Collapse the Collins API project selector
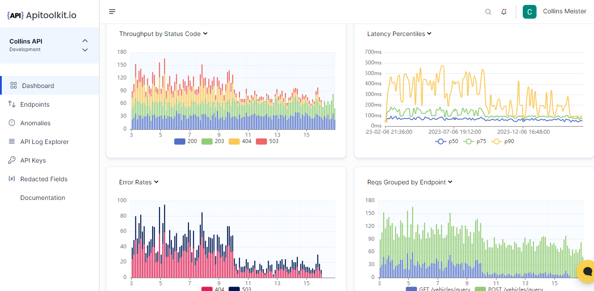This screenshot has width=594, height=291. [x=85, y=40]
